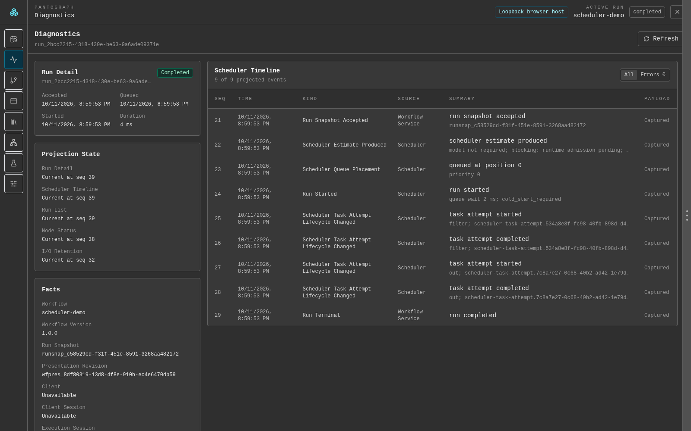The image size is (691, 431).
Task: Refresh the diagnostics view
Action: [x=661, y=39]
